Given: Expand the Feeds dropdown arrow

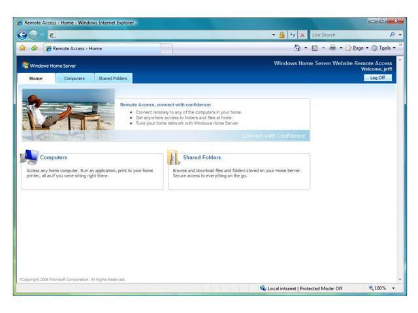Looking at the screenshot, I should point(323,48).
